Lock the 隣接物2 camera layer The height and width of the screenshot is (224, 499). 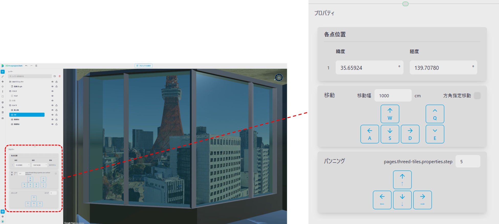coord(57,124)
